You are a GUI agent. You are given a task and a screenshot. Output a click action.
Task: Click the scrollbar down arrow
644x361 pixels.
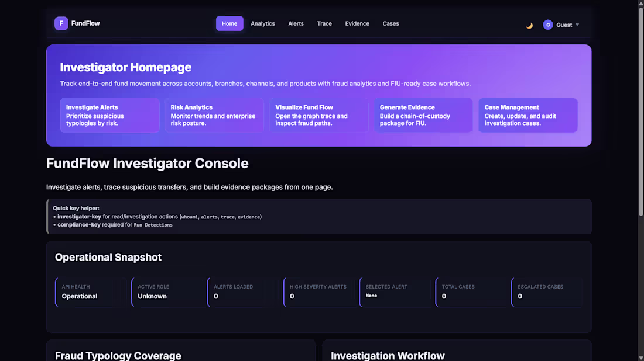pyautogui.click(x=640, y=358)
